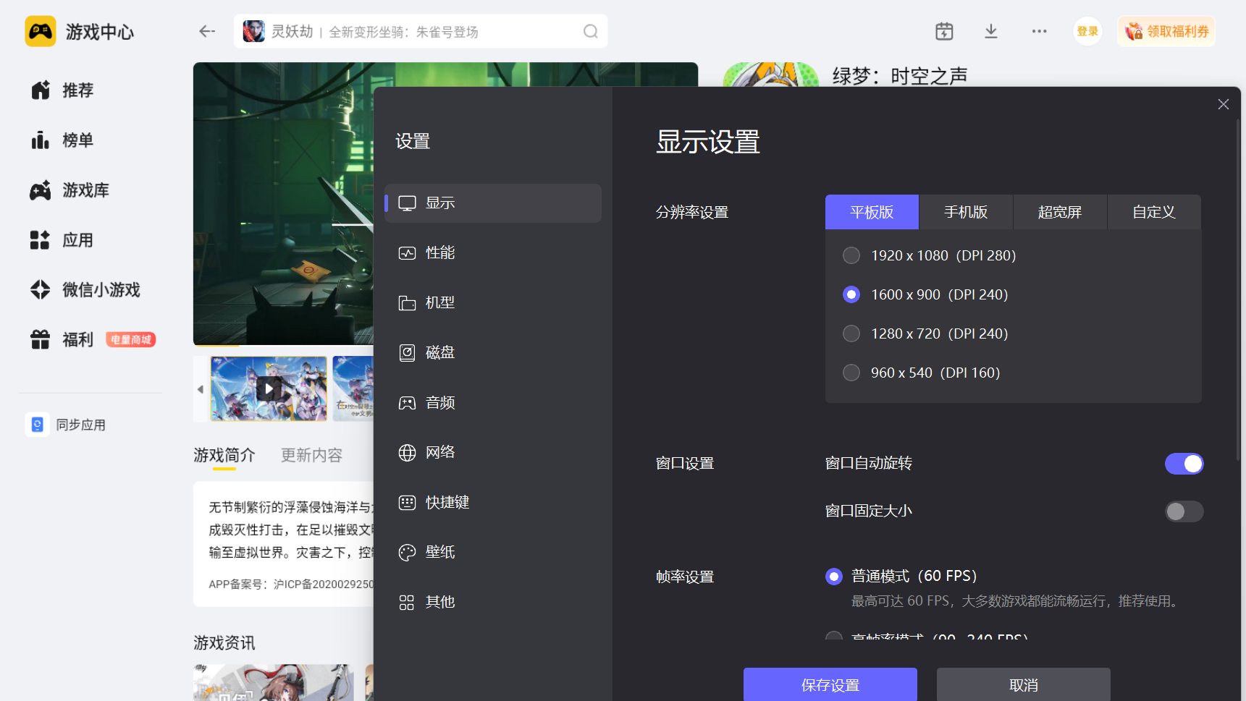
Task: Choose 普通模式 60 FPS frame rate
Action: 834,577
